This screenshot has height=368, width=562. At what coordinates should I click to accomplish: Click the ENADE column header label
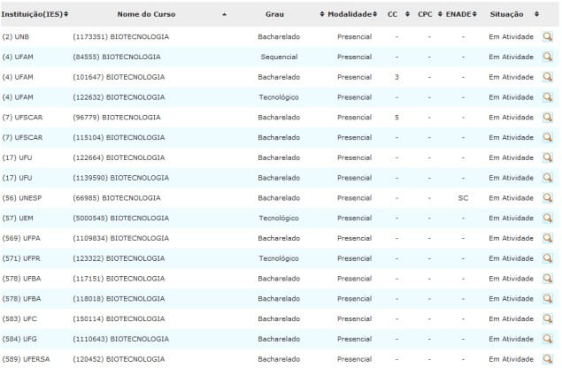pos(458,14)
